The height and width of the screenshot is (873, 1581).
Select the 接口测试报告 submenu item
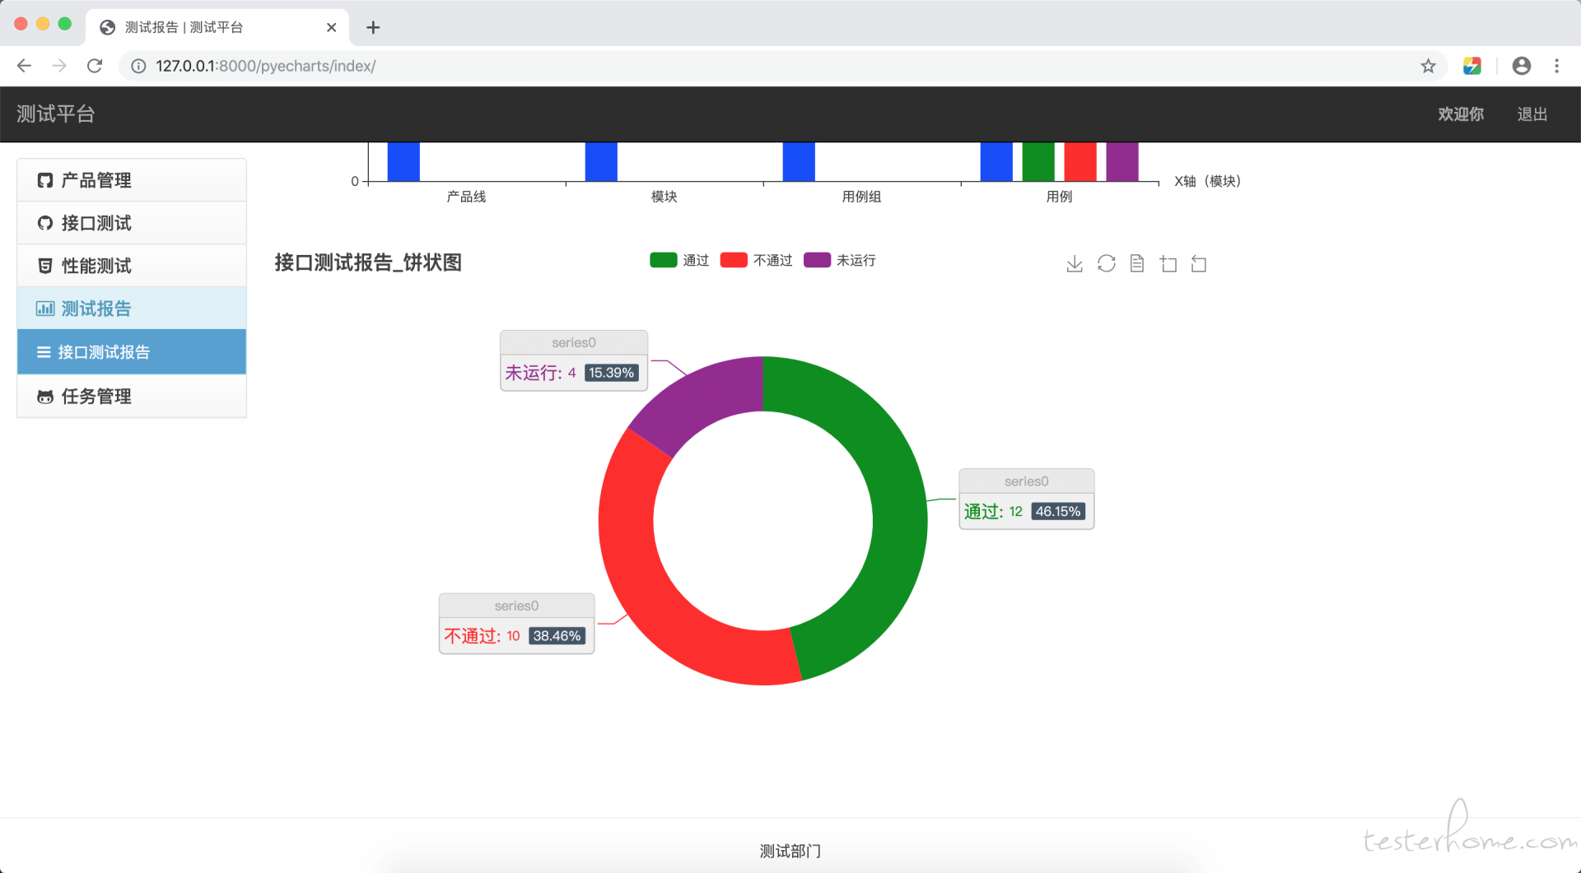[132, 352]
